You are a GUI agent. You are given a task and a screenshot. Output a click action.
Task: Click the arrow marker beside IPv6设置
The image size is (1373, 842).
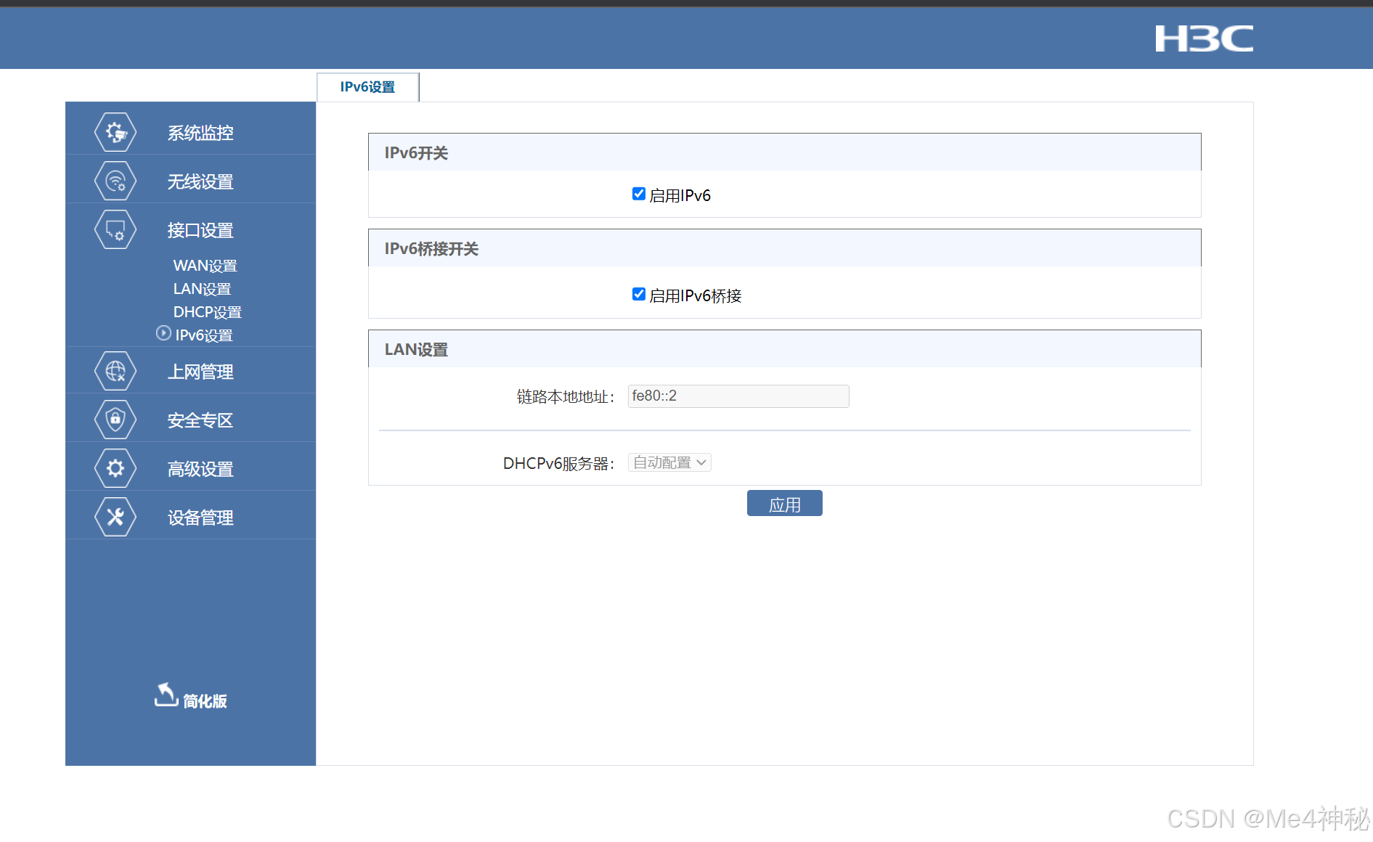[164, 333]
